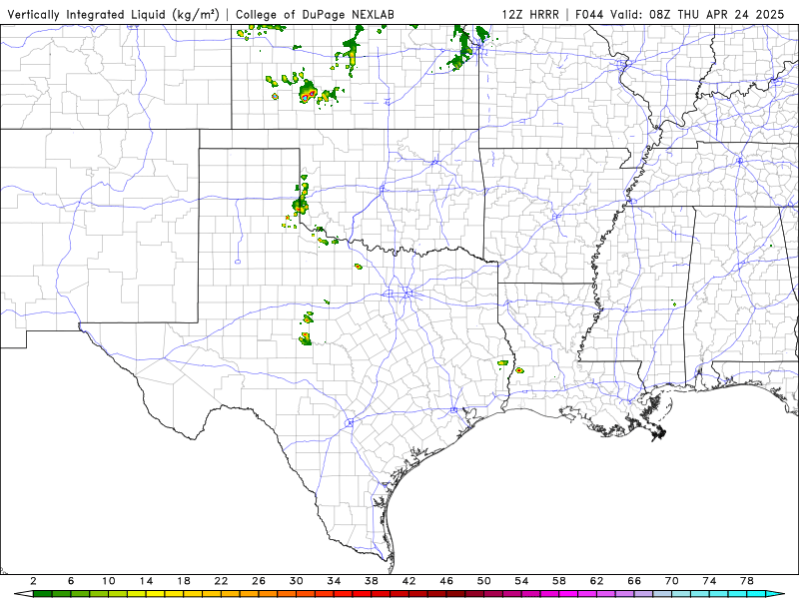The width and height of the screenshot is (799, 599).
Task: Pick the cyan swatch above label 78
Action: pos(757,594)
